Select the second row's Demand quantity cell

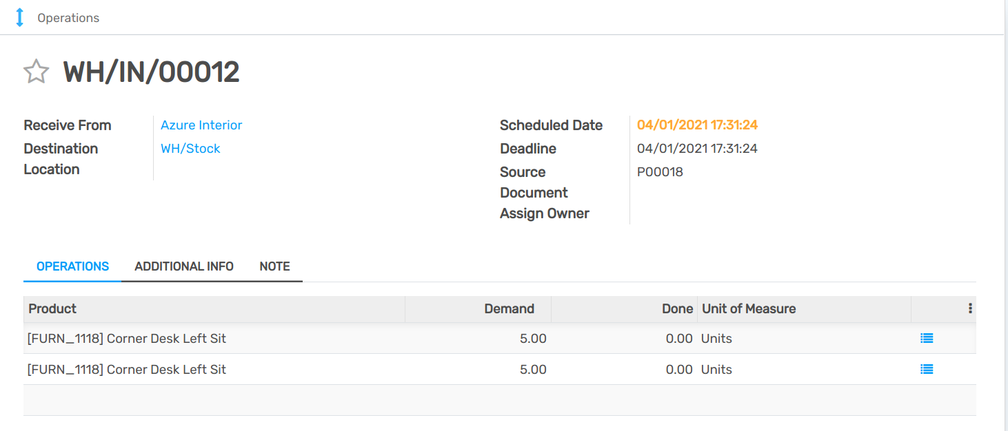point(532,370)
